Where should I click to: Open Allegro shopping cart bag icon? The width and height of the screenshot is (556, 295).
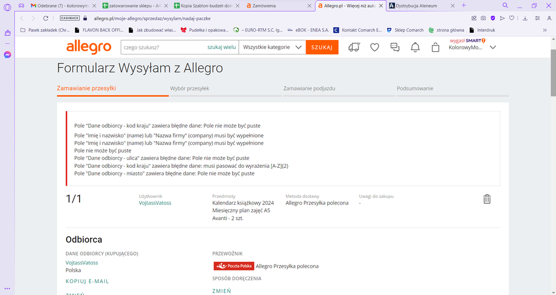click(435, 47)
